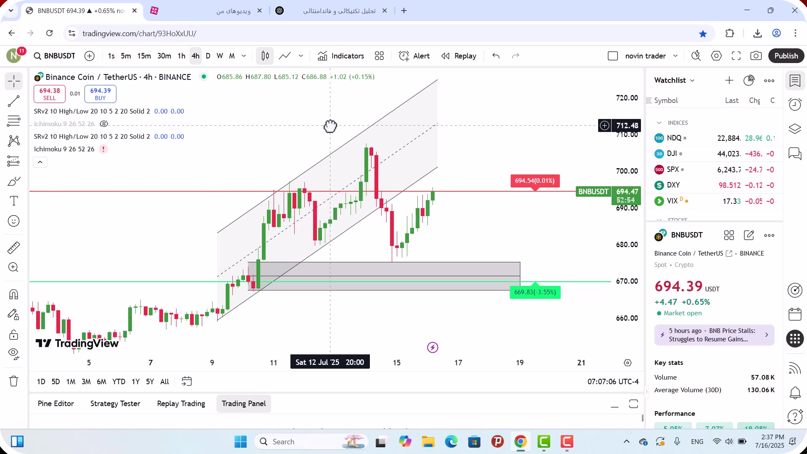Screen dimensions: 807x454
Task: Select the 4h timeframe
Action: tap(195, 56)
